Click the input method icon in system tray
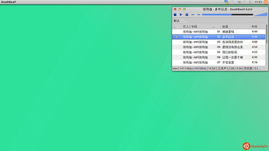The width and height of the screenshot is (269, 151). point(239,2)
